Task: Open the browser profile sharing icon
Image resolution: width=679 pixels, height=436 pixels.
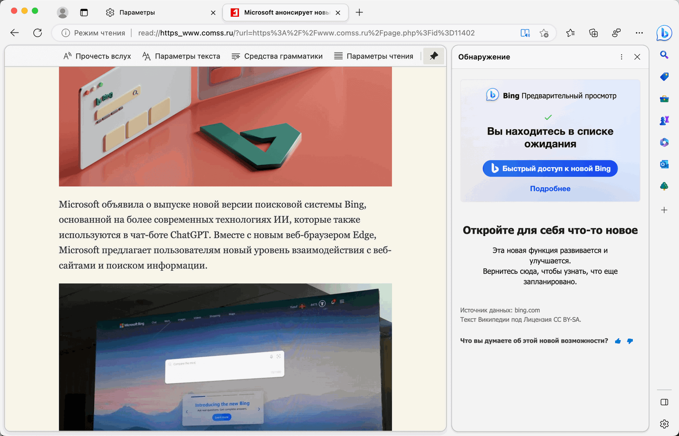Action: (x=616, y=33)
